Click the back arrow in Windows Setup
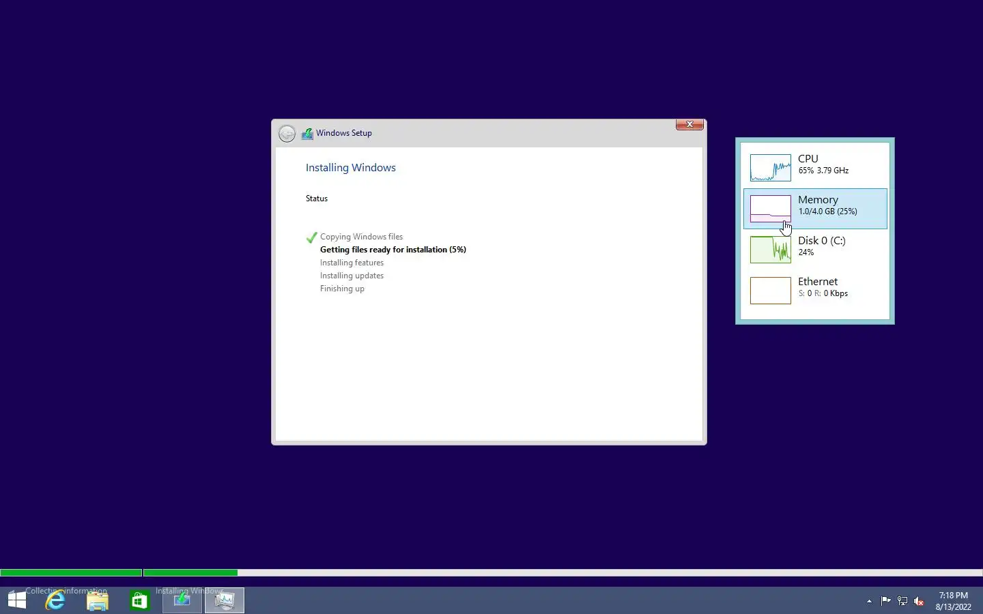This screenshot has height=614, width=983. point(287,133)
